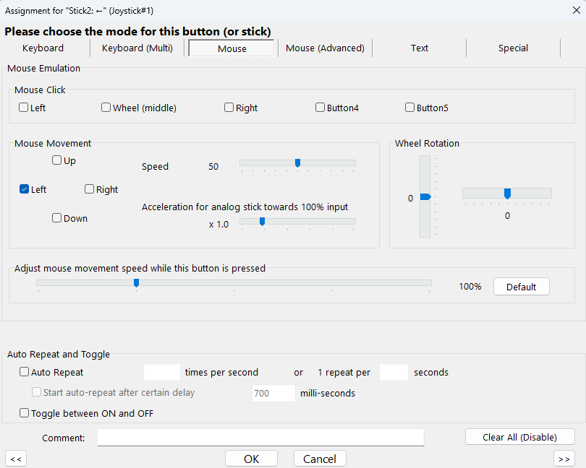Check the Wheel (middle) click option
The image size is (586, 468).
click(106, 108)
